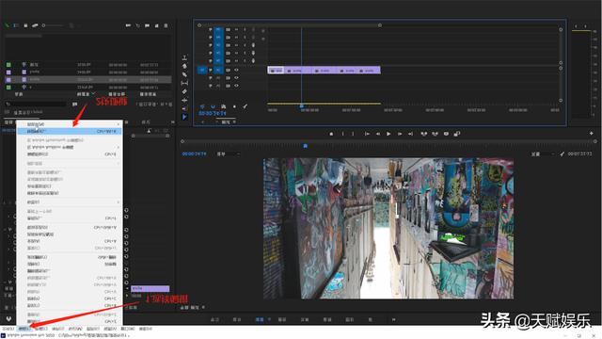The height and width of the screenshot is (339, 602).
Task: Select the Pen tool
Action: pos(184,74)
